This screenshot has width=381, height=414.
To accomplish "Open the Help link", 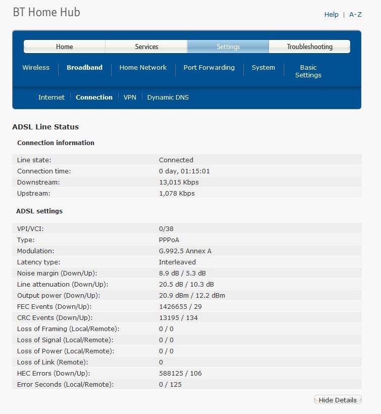I will pos(331,15).
